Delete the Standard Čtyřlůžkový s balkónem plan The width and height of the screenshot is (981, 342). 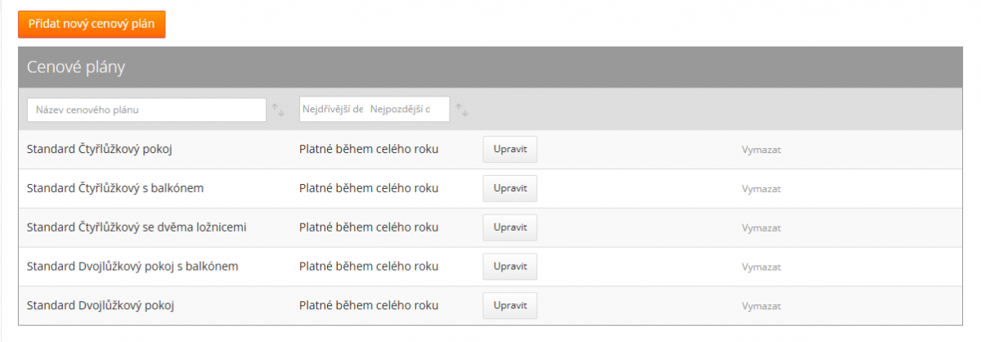coord(761,189)
